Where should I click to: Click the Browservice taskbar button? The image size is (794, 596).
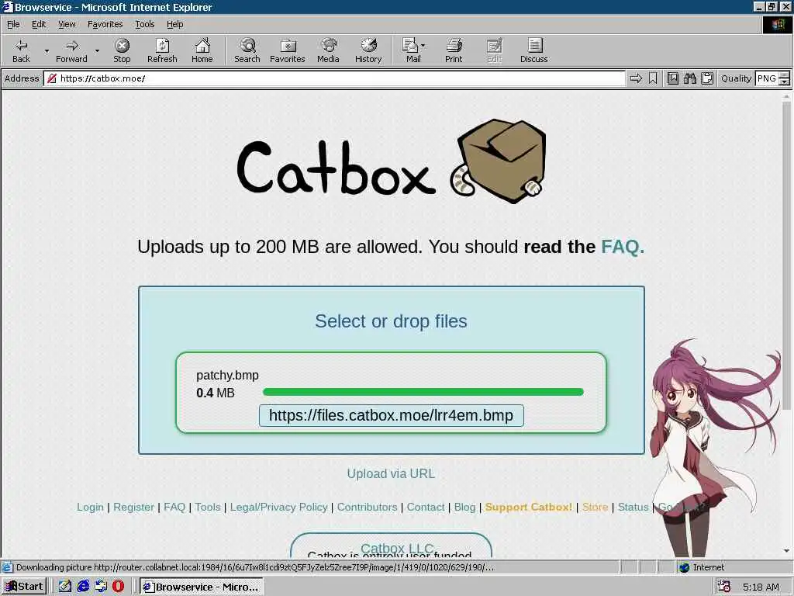202,587
